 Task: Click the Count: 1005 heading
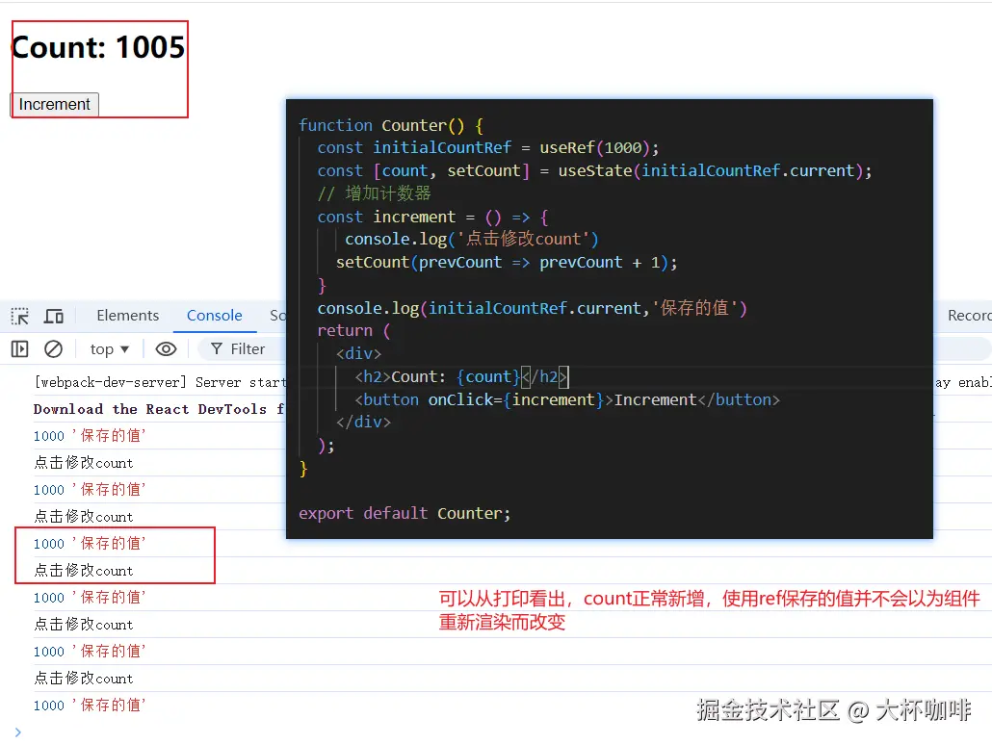98,47
